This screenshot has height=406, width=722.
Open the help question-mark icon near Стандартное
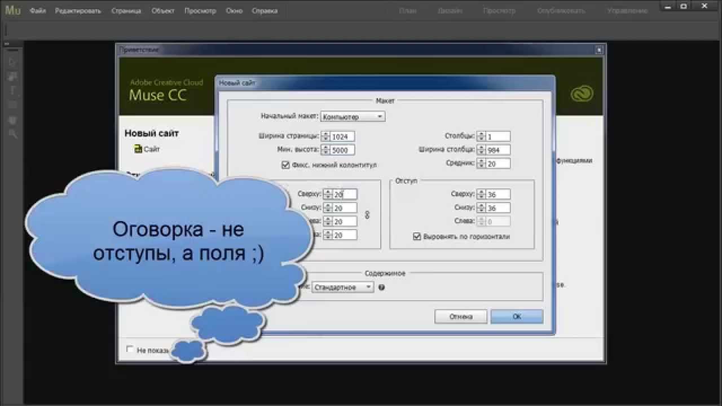(382, 287)
